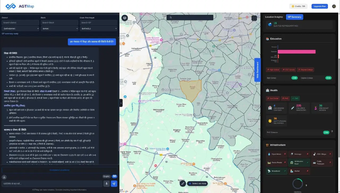Click the Hindi user question bubble
This screenshot has height=193, width=340.
point(92,42)
